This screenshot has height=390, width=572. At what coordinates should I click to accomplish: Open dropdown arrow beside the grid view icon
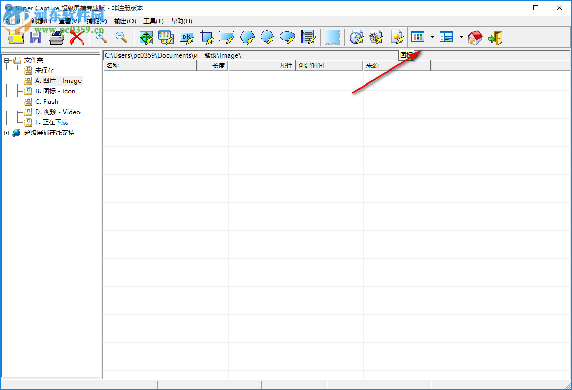click(x=432, y=37)
